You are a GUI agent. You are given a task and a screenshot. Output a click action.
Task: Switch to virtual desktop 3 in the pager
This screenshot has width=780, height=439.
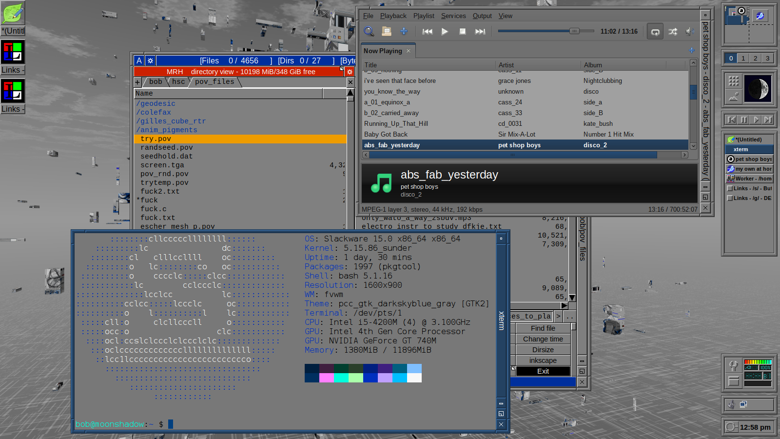(767, 58)
